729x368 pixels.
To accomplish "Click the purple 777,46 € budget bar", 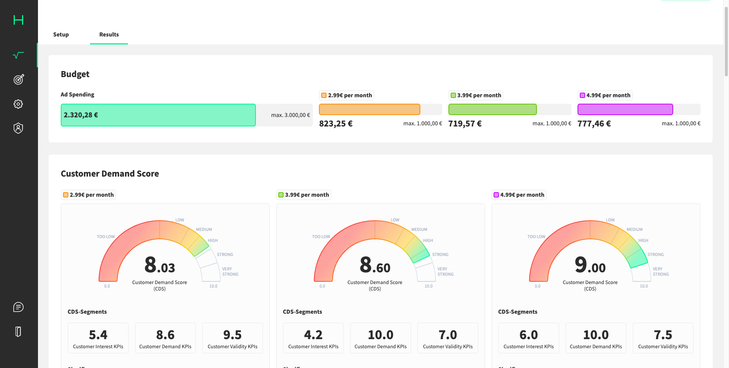I will [x=625, y=109].
